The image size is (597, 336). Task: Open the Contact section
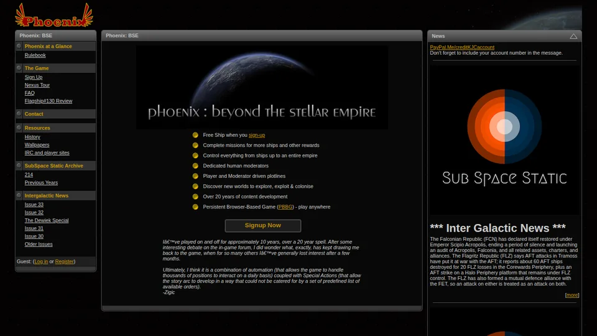(34, 114)
